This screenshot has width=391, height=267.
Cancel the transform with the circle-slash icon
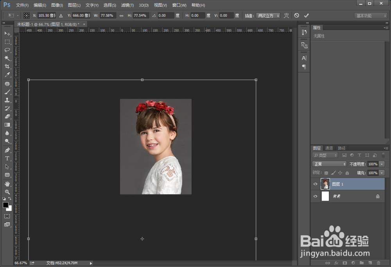297,16
